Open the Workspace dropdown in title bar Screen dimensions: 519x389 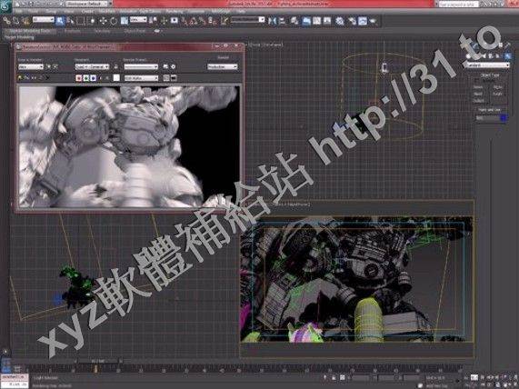[87, 4]
